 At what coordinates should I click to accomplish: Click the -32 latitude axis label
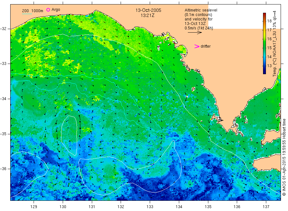pos(3,29)
